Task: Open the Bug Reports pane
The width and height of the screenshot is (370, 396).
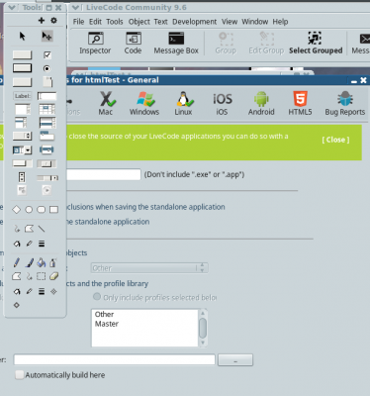Action: (x=345, y=103)
